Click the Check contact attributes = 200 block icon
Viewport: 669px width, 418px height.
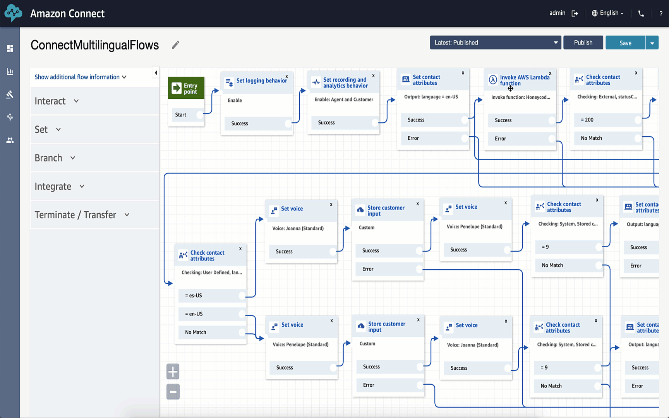[x=579, y=79]
